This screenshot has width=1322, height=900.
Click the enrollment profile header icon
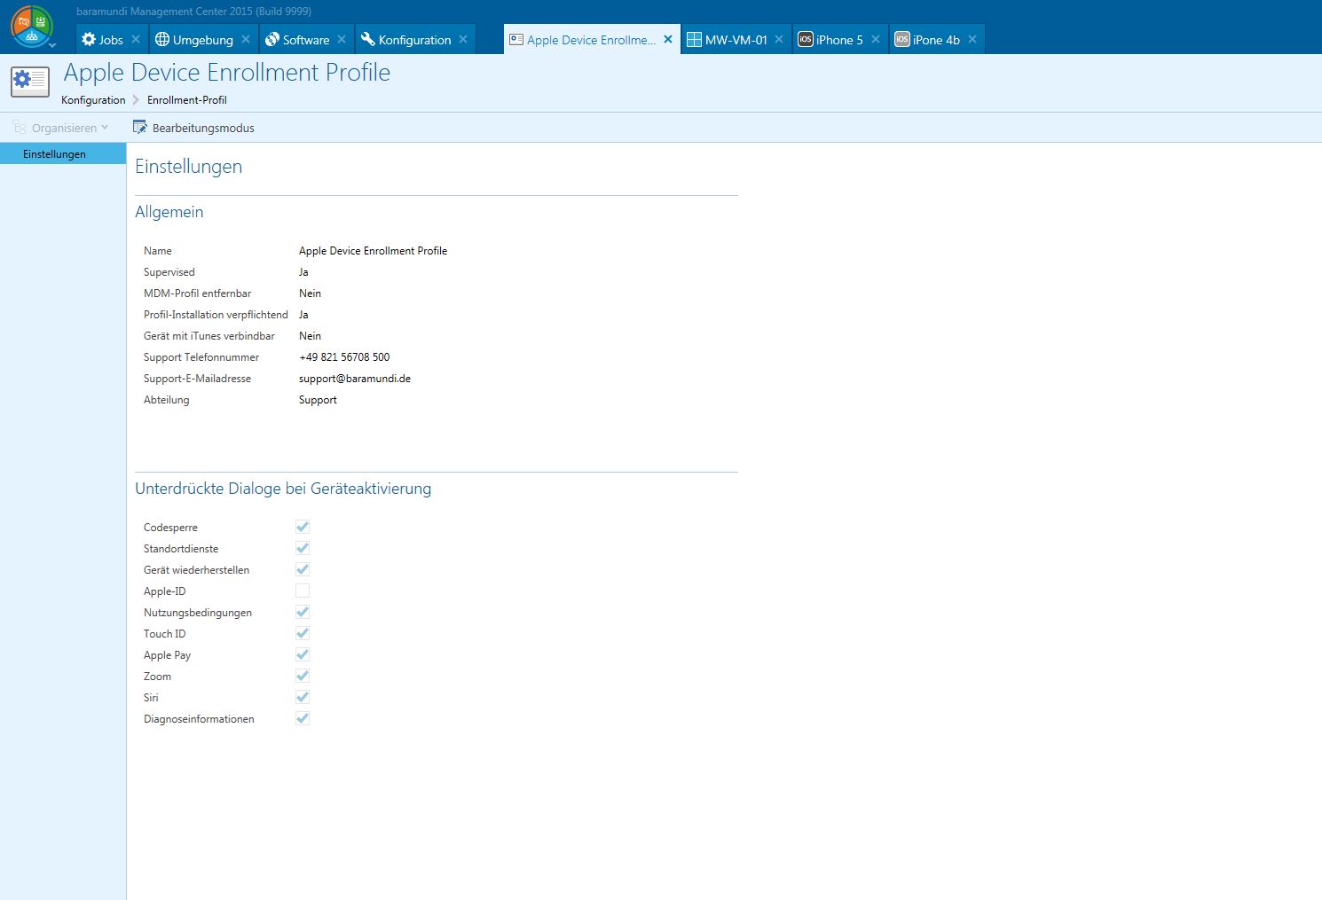(x=30, y=82)
